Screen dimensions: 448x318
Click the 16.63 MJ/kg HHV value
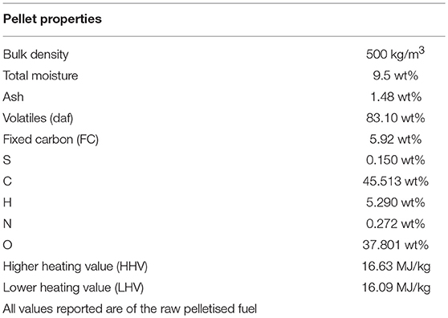(396, 267)
